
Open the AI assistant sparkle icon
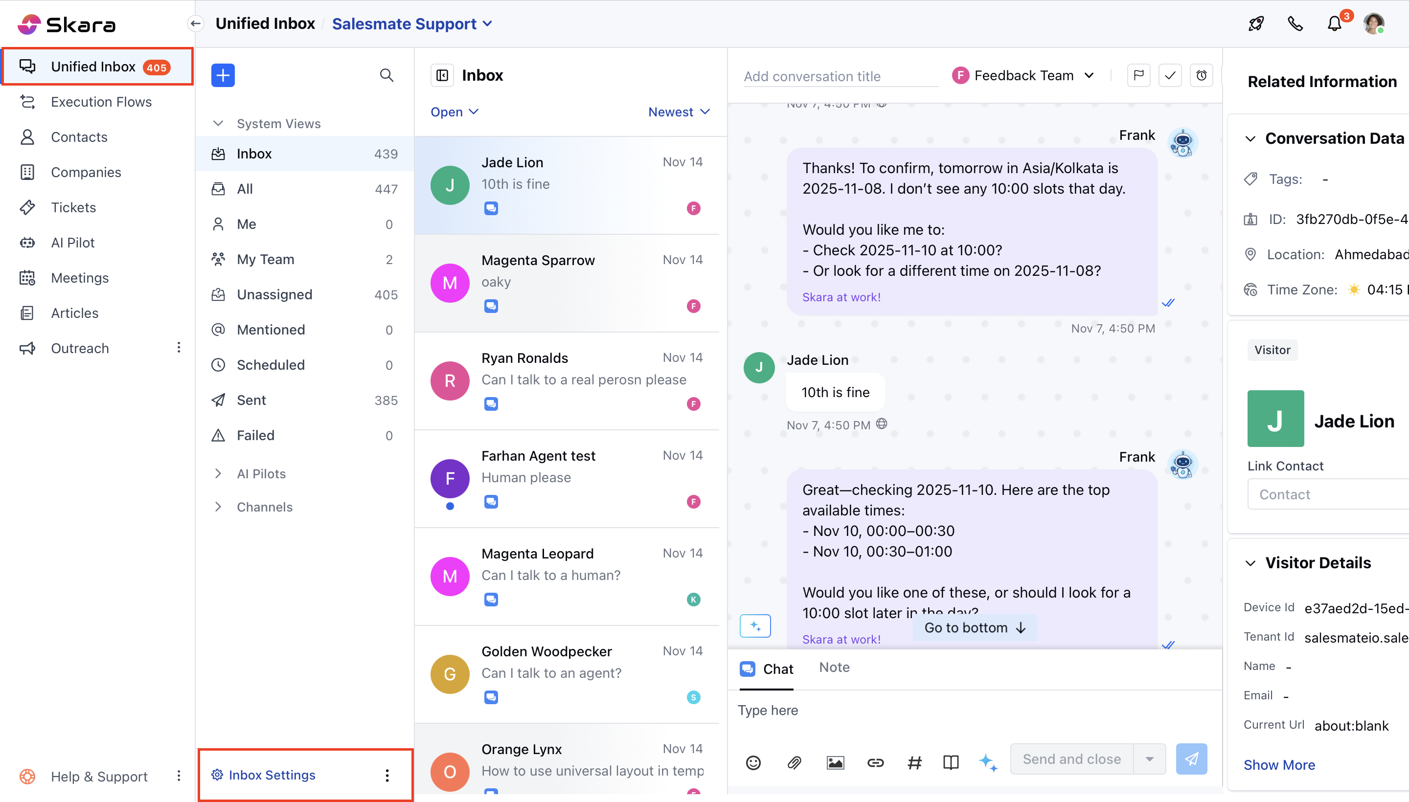pos(989,762)
